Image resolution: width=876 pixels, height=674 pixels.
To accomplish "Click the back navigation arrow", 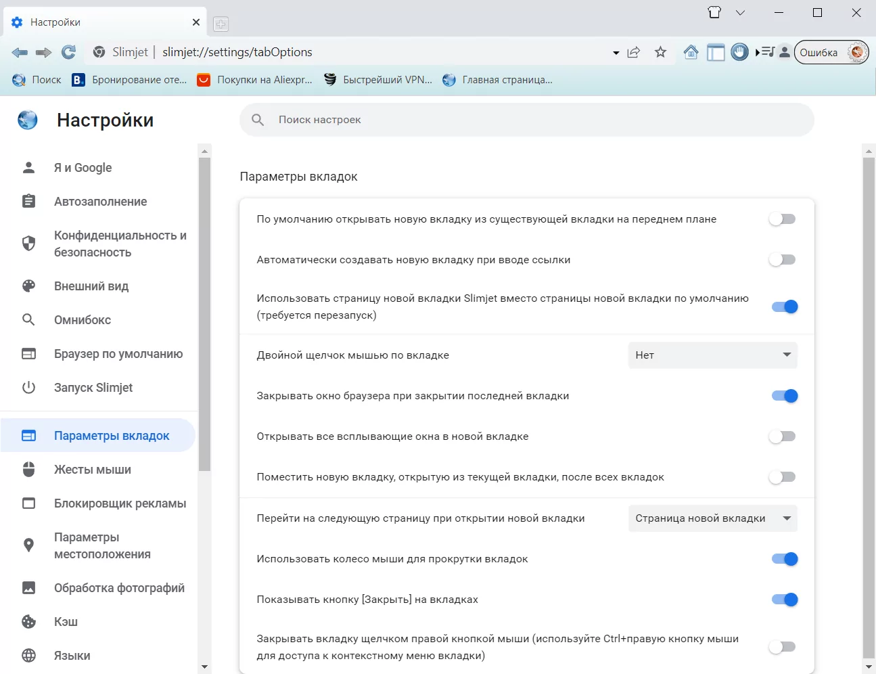I will click(20, 52).
